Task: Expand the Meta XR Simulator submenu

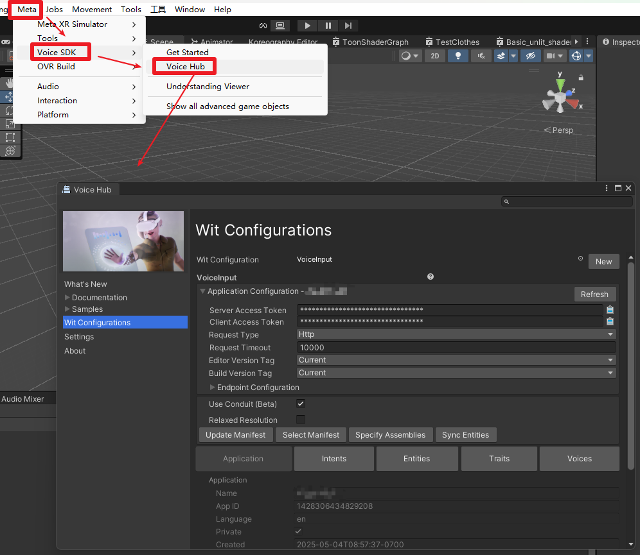Action: 79,24
